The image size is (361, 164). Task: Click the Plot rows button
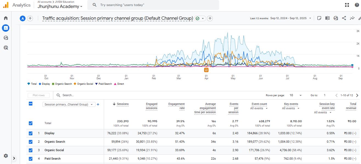pyautogui.click(x=39, y=95)
